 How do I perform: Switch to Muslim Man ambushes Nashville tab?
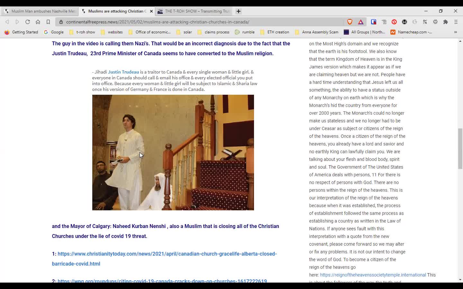40,11
